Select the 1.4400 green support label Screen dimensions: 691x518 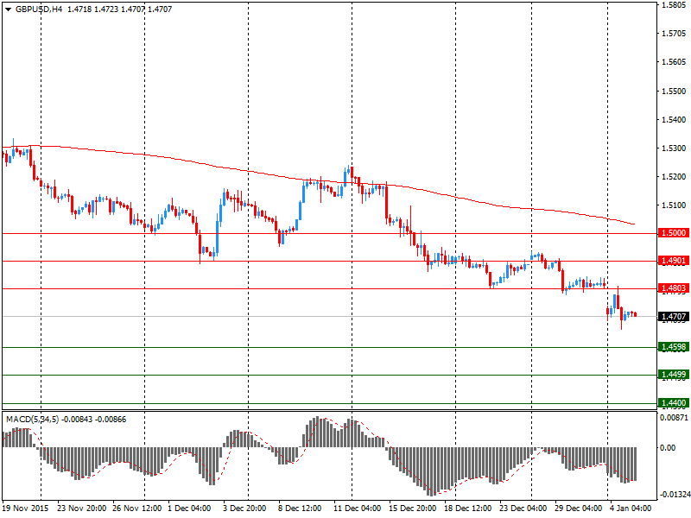(673, 402)
